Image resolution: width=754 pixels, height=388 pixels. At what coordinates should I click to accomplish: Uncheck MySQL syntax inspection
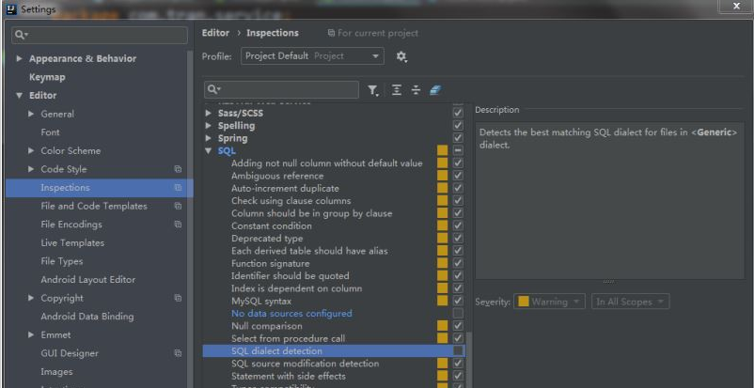(x=458, y=301)
